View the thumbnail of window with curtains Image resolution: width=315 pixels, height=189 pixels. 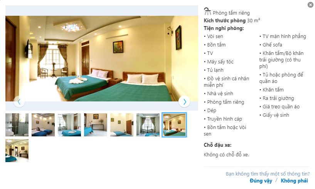click(148, 125)
